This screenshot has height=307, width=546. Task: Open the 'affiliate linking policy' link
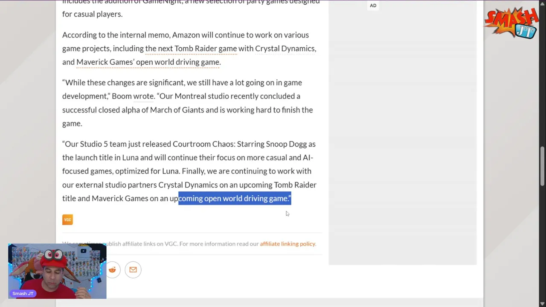288,244
